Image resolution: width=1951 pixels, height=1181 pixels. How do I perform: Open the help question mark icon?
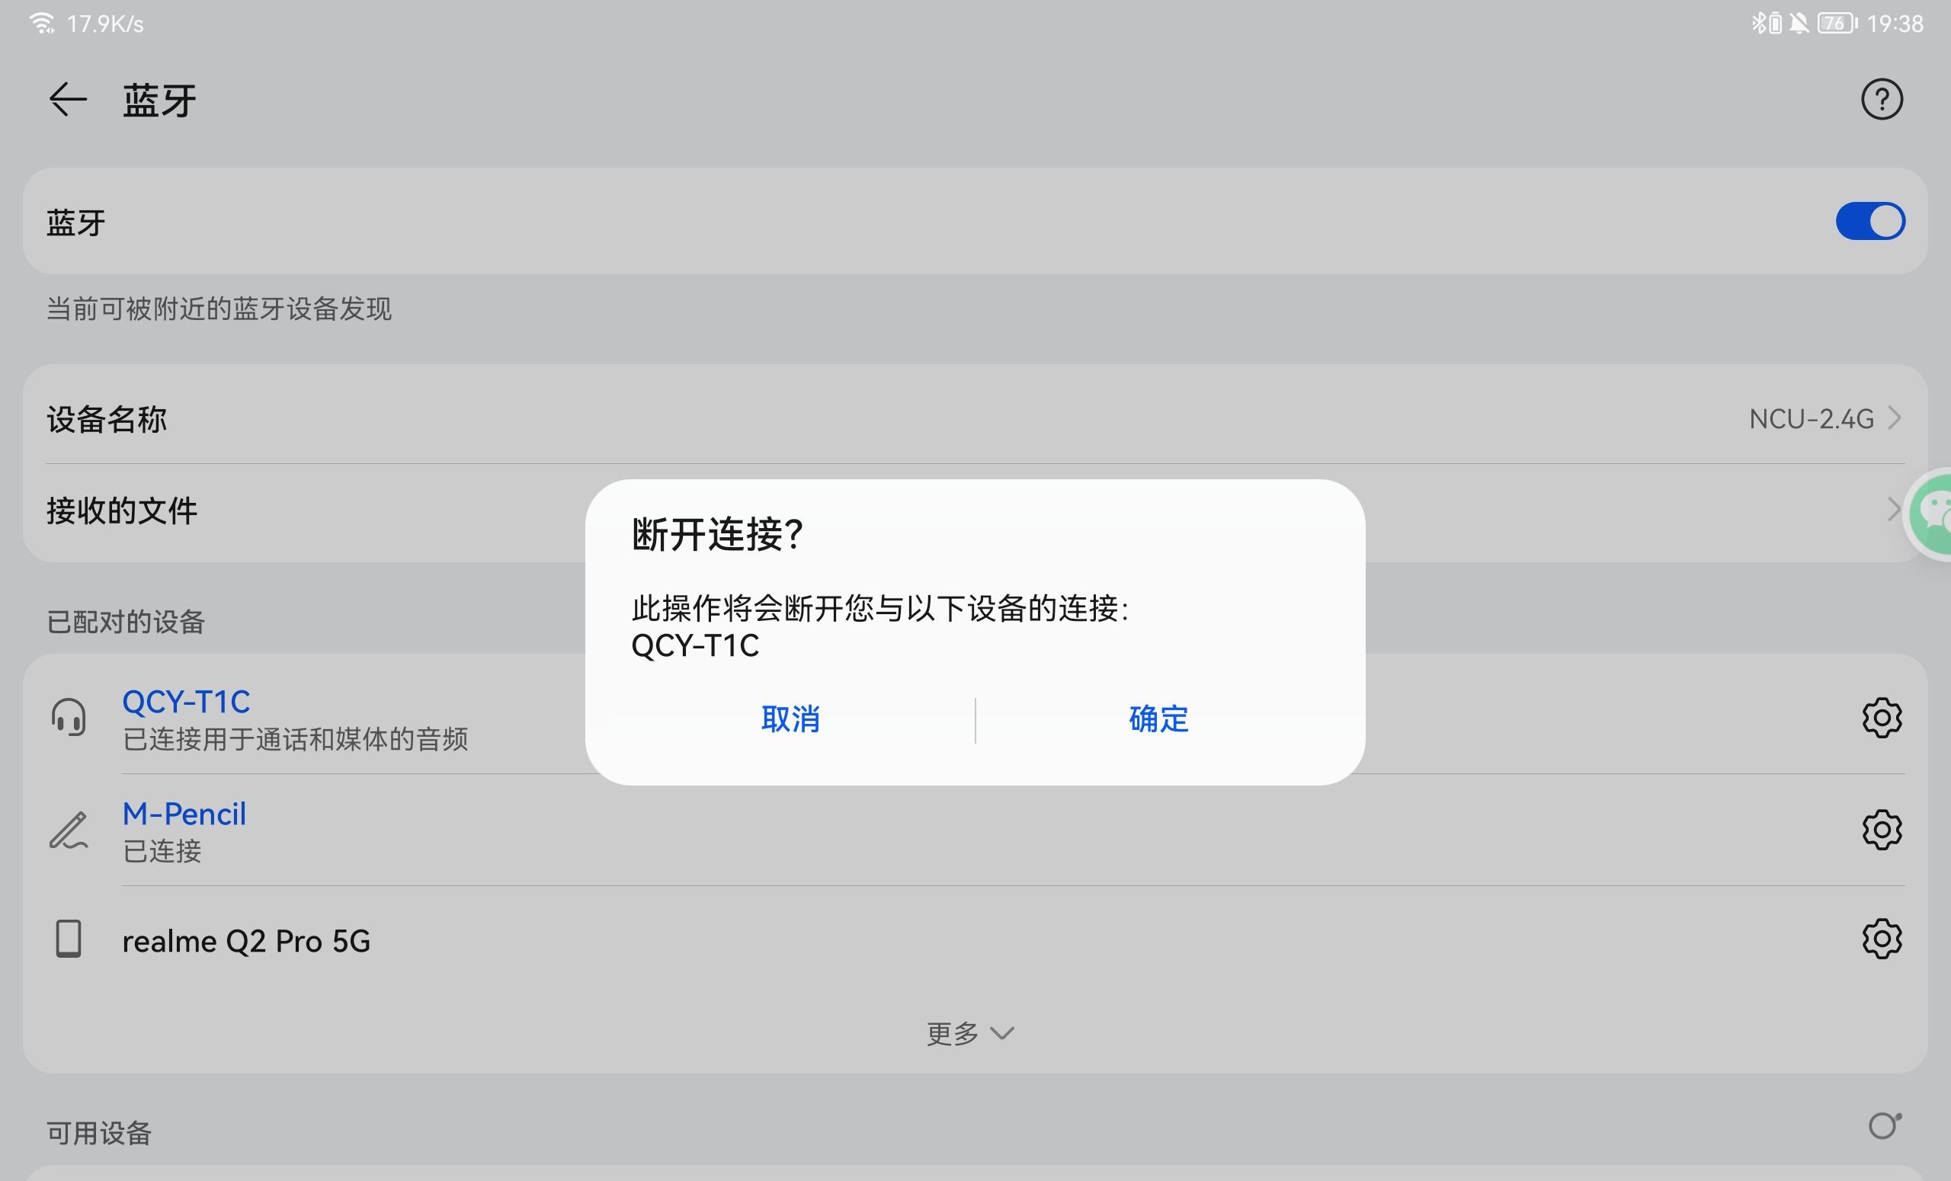coord(1882,100)
